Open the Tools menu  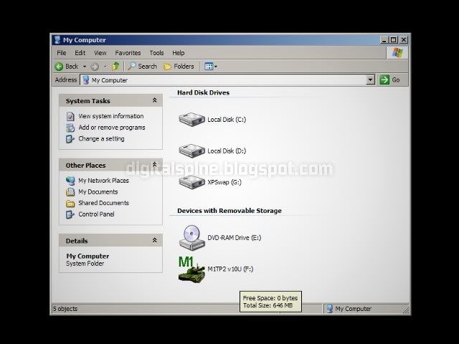tap(156, 53)
